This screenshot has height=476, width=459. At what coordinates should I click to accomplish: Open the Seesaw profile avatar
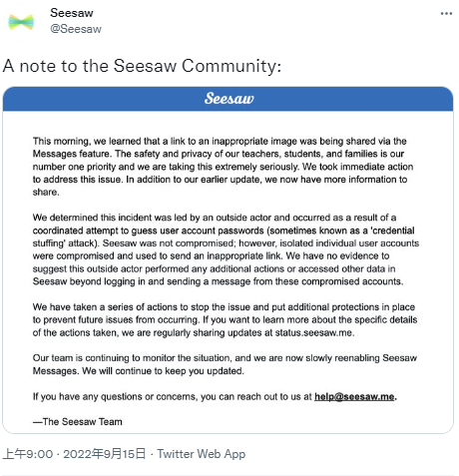click(21, 22)
